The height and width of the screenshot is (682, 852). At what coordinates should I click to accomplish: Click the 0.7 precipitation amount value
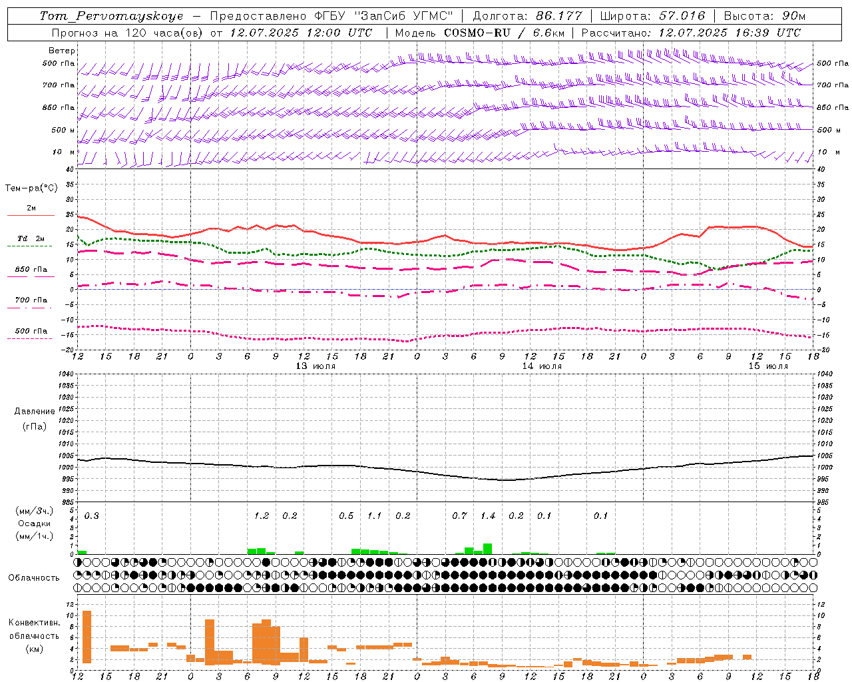pos(459,516)
